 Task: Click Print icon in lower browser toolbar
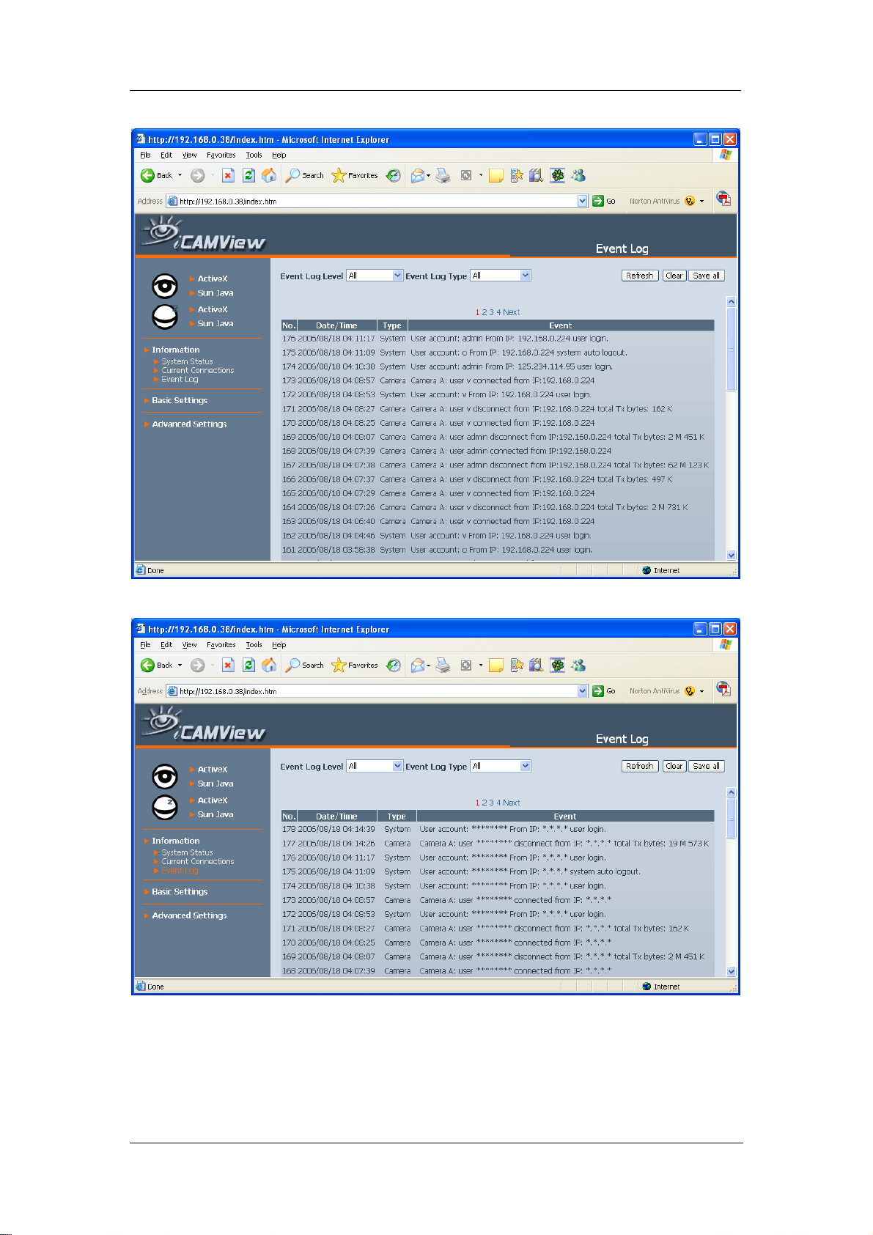point(443,665)
